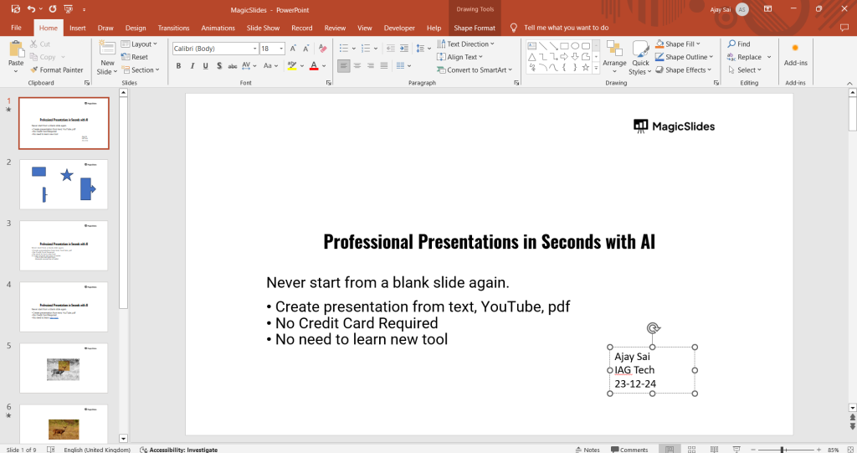
Task: Click the rotate handle of text box
Action: [x=653, y=328]
